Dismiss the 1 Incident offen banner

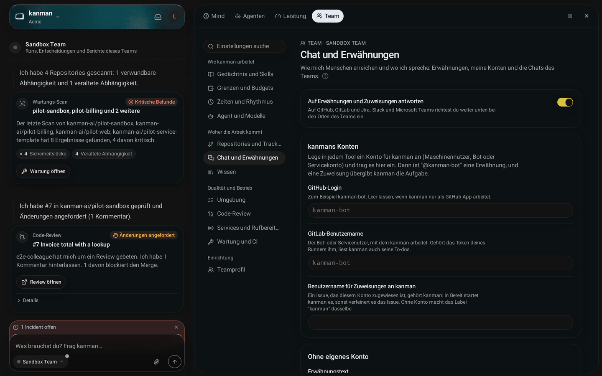tap(176, 327)
